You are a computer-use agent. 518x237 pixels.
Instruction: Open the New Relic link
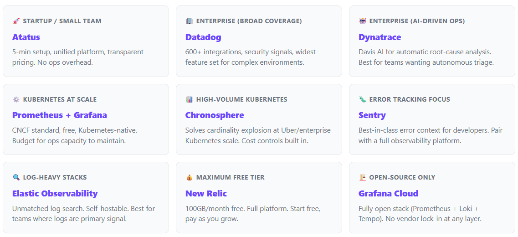click(x=206, y=193)
